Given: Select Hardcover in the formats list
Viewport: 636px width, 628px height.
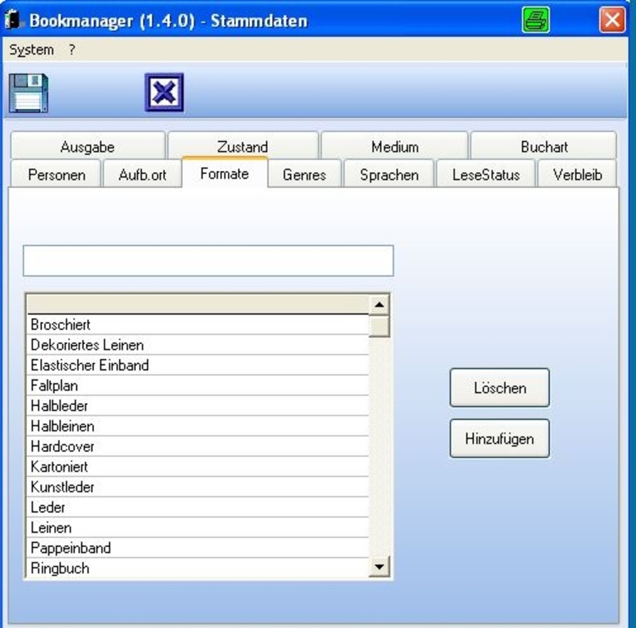Looking at the screenshot, I should [63, 447].
